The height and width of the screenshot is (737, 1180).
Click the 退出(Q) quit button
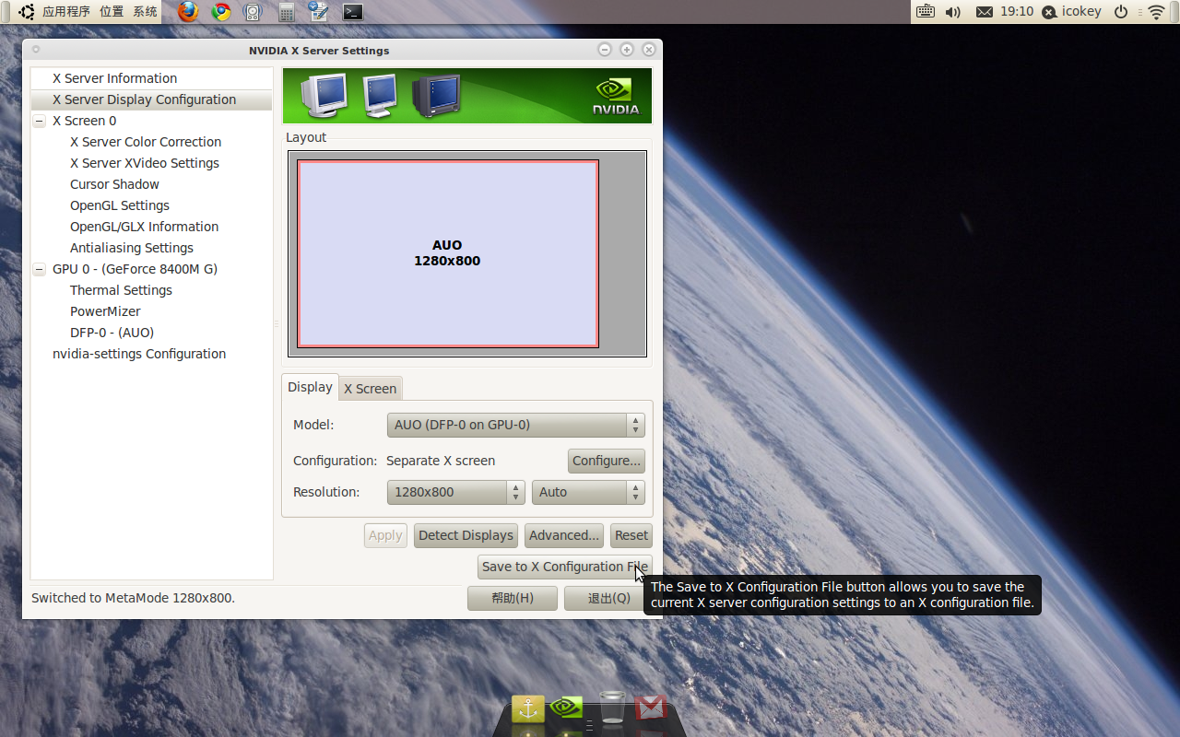point(609,598)
